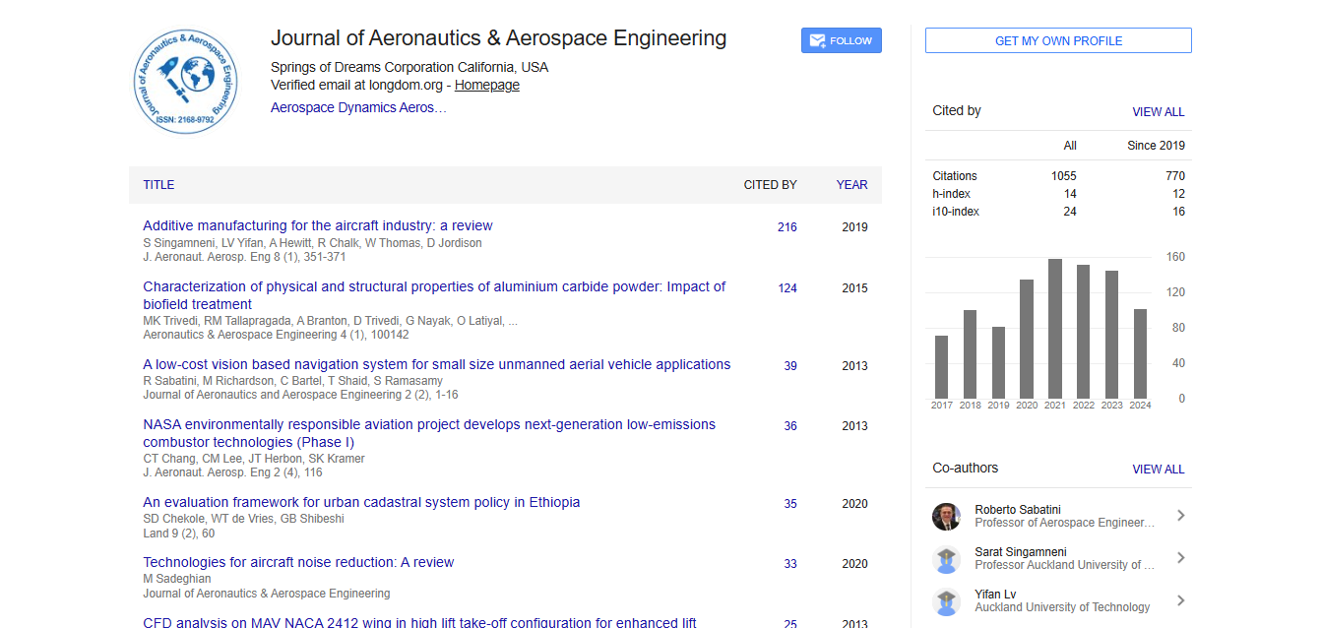Expand Roberto Sabatini chevron arrow
The image size is (1321, 628).
pyautogui.click(x=1180, y=516)
